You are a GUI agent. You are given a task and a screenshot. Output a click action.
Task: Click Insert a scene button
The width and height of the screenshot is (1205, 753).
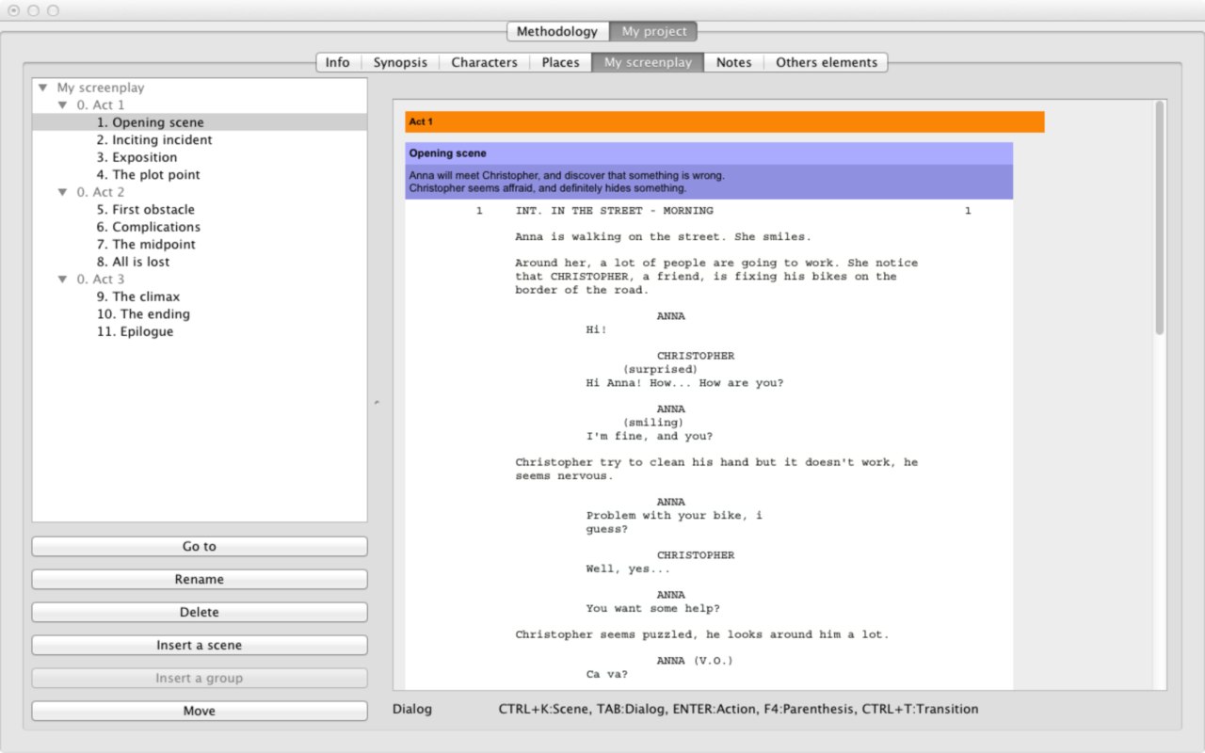pos(200,645)
